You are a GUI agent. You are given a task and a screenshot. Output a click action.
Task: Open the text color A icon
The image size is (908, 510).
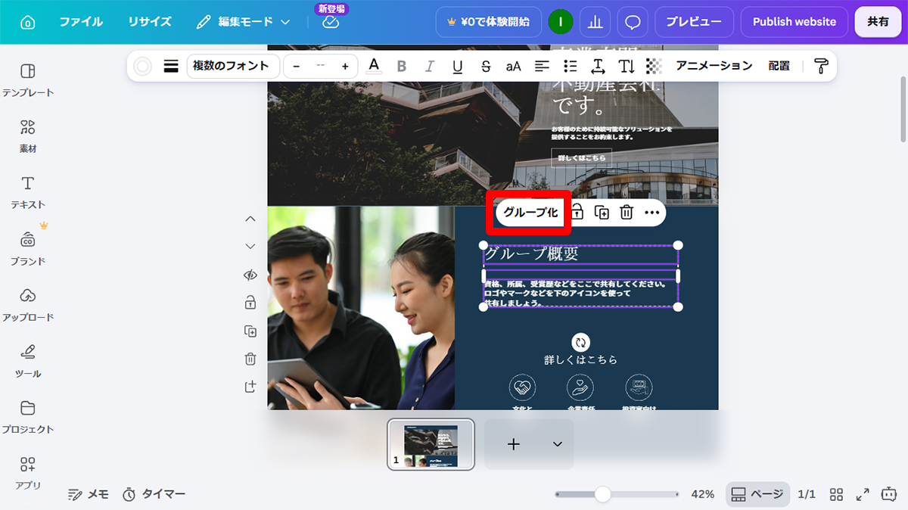tap(374, 66)
